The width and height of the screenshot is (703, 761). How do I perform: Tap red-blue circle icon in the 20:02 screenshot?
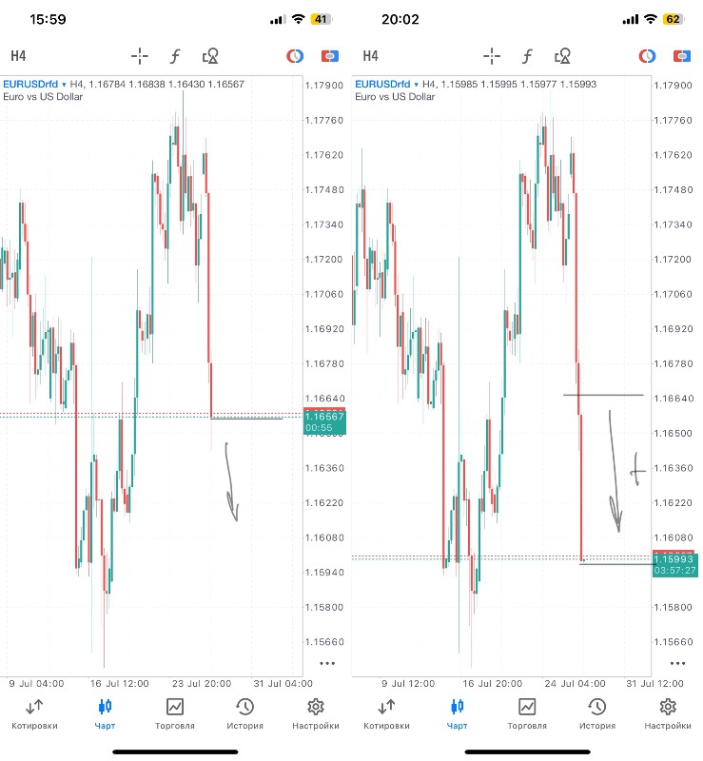click(x=647, y=56)
